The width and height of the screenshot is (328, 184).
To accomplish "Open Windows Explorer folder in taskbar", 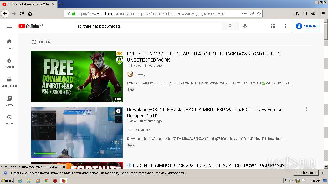I will click(x=29, y=181).
